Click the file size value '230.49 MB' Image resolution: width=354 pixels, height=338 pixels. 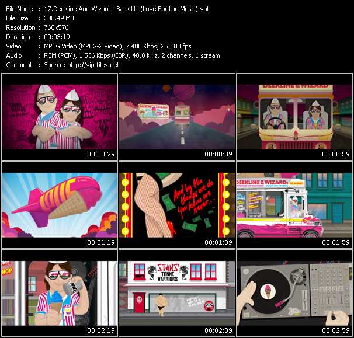click(x=59, y=18)
